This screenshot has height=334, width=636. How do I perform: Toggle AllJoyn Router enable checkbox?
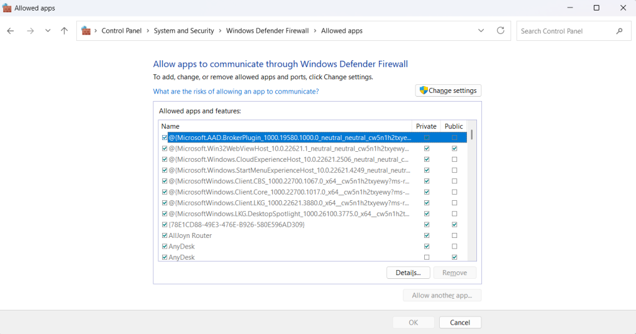tap(164, 235)
